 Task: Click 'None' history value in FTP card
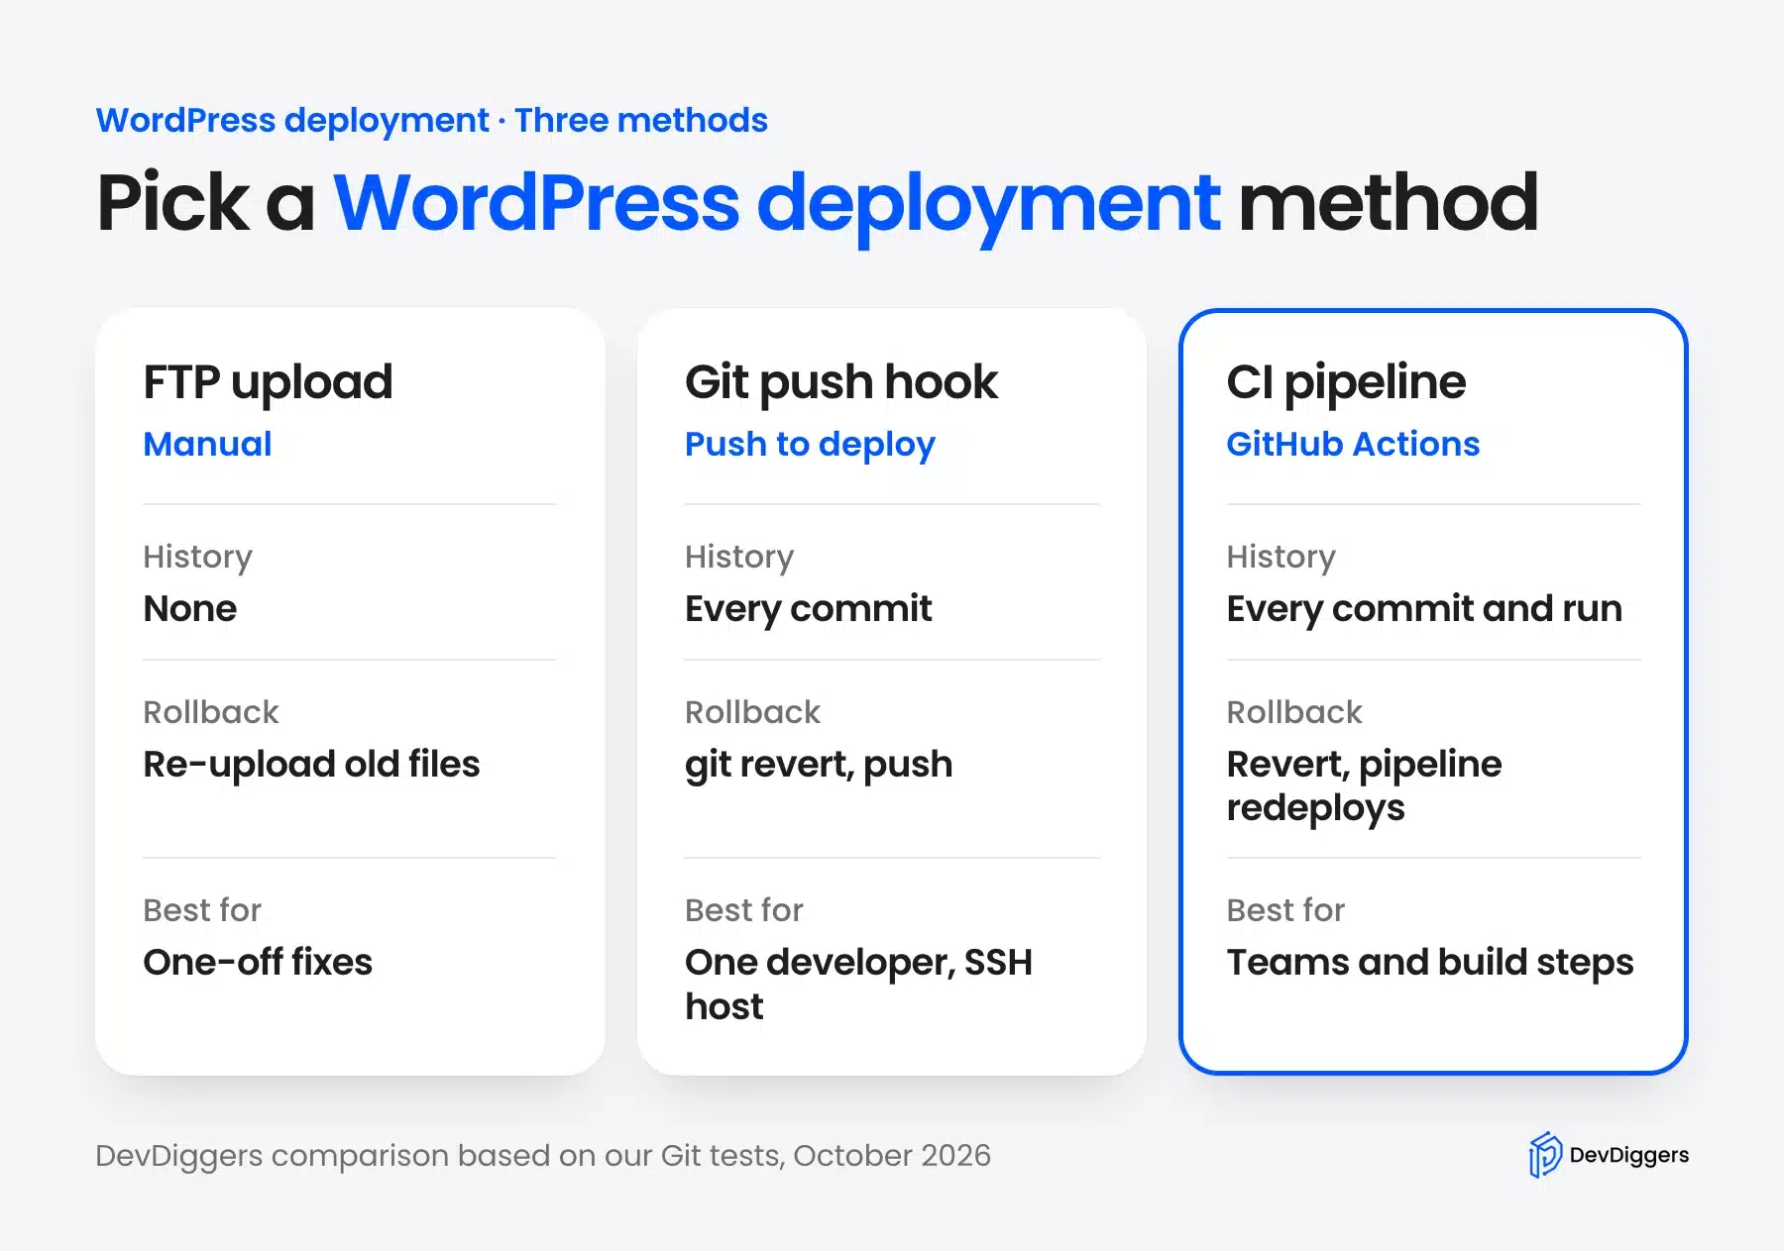190,608
